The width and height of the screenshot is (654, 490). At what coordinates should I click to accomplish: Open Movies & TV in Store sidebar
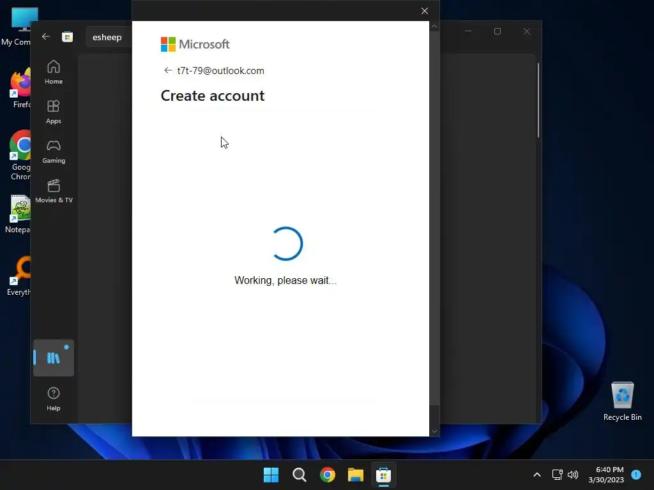(x=54, y=191)
